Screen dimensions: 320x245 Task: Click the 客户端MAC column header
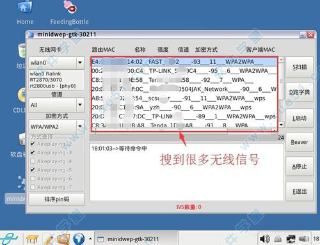point(260,50)
